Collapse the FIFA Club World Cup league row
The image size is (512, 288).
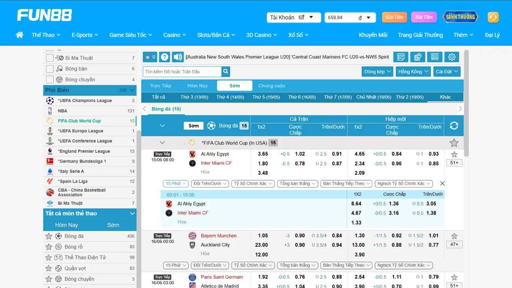162,143
